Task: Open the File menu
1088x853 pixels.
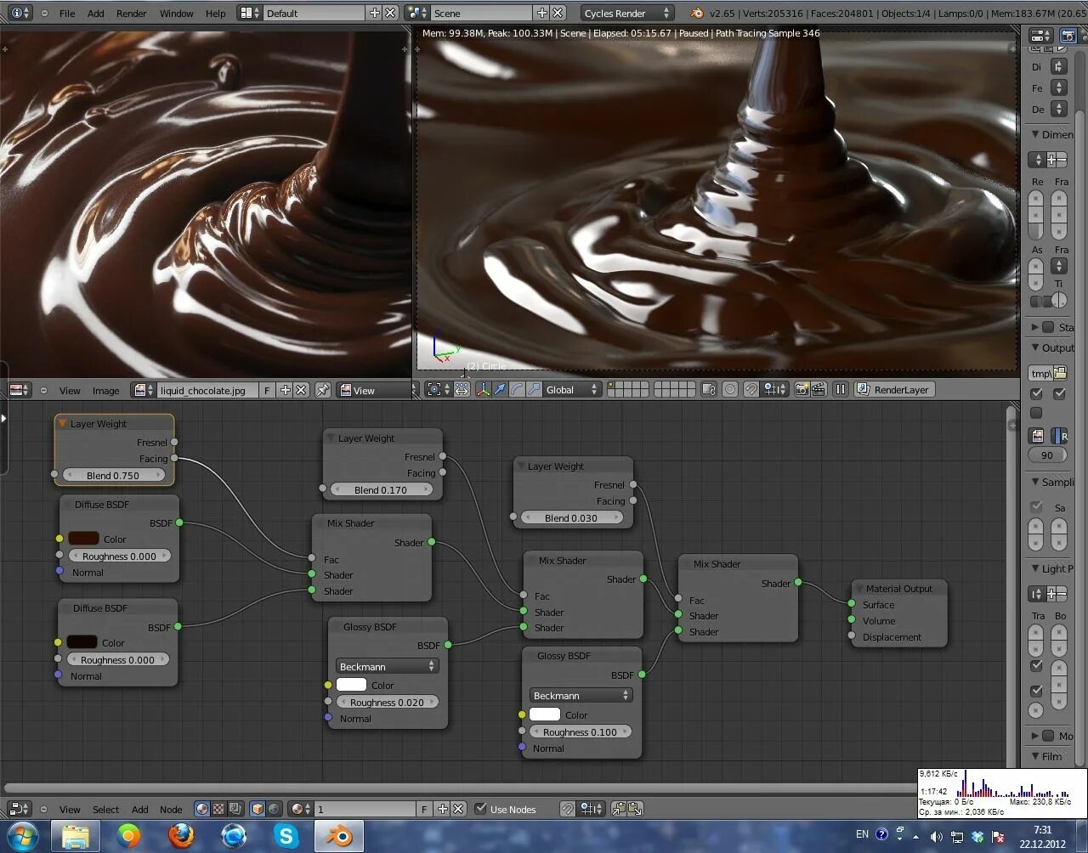Action: pos(67,14)
